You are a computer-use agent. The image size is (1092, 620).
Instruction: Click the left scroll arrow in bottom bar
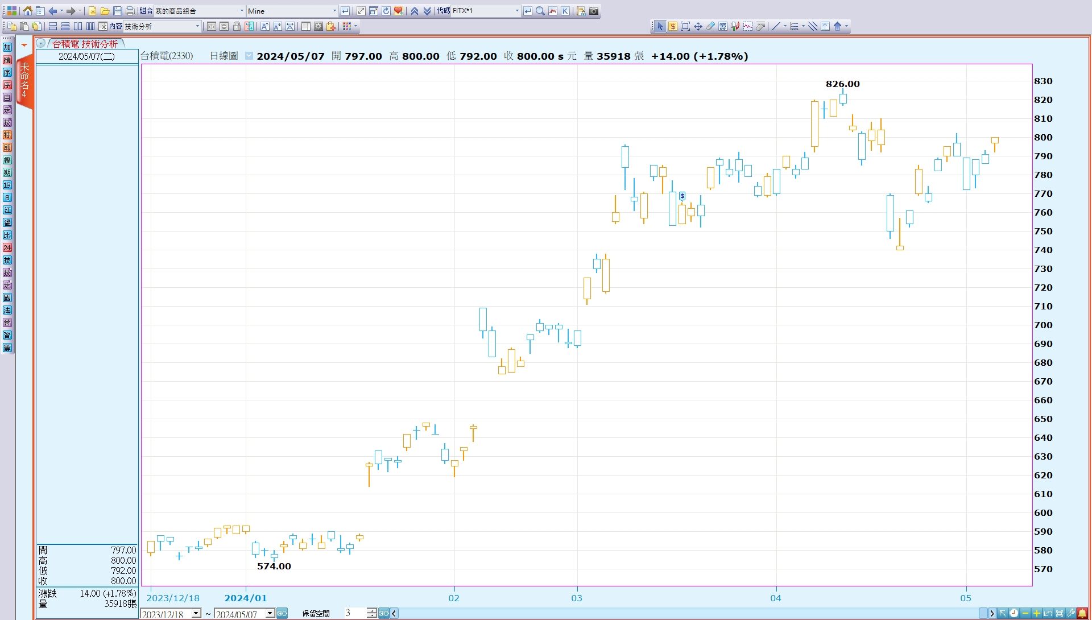click(x=394, y=614)
